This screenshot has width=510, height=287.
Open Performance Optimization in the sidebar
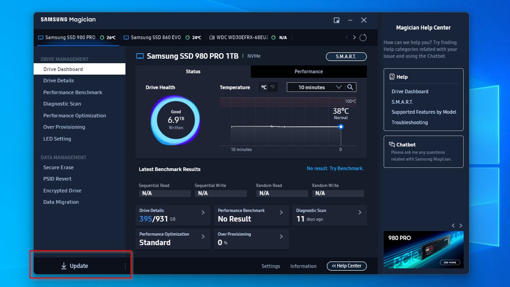(75, 116)
